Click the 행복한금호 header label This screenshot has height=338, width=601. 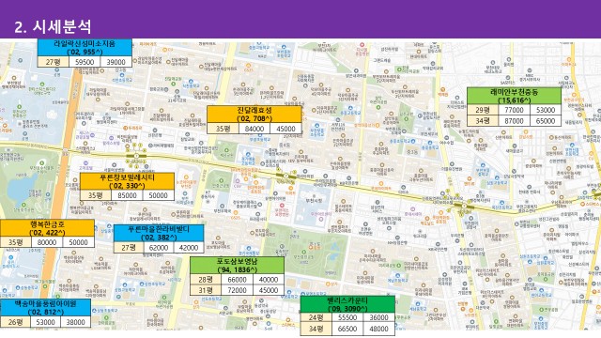47,228
